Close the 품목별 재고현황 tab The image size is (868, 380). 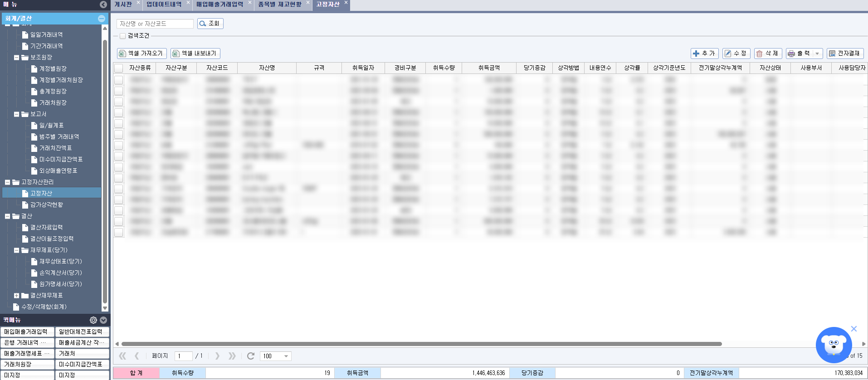[x=308, y=3]
